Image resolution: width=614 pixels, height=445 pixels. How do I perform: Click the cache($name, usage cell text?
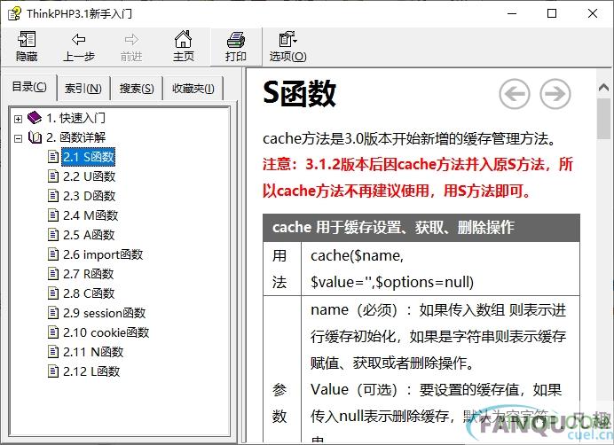[392, 269]
